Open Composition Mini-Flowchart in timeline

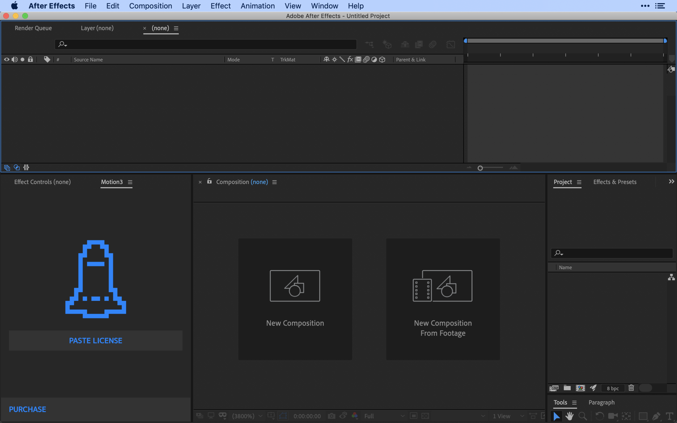(x=369, y=44)
